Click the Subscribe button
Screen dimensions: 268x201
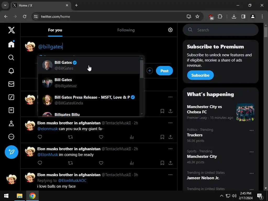pos(200,75)
